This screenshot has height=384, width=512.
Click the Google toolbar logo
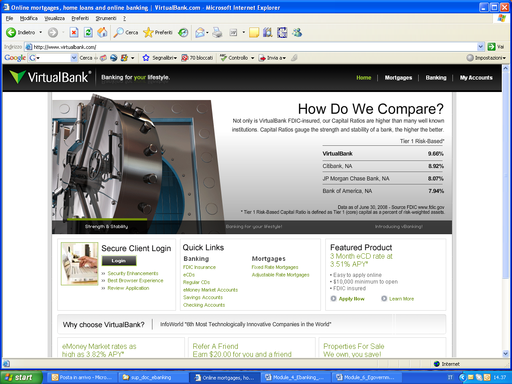[x=15, y=58]
